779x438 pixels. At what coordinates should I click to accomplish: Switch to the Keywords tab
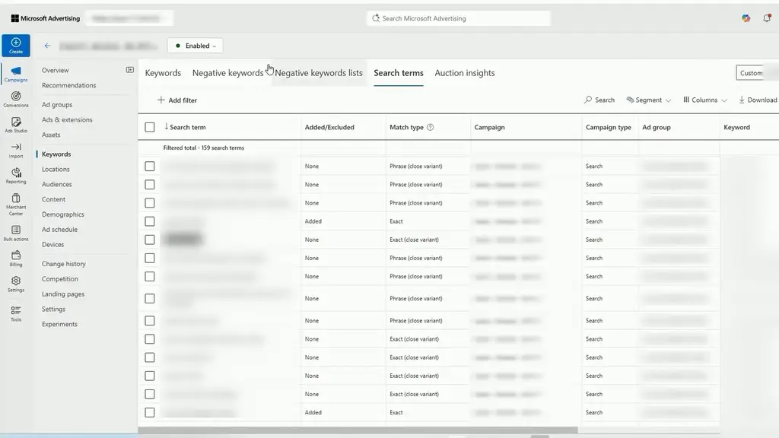(163, 73)
